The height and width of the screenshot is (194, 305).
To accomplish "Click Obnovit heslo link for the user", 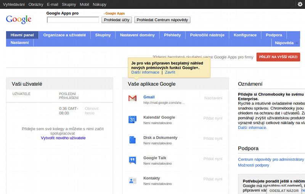I will click(x=91, y=111).
